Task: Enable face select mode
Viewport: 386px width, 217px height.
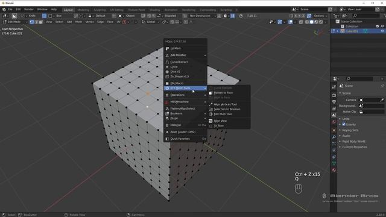Action: point(40,22)
